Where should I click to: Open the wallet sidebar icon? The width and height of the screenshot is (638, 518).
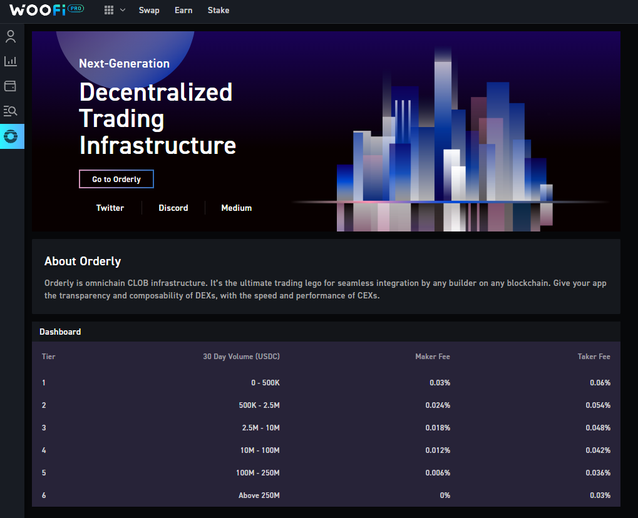point(11,86)
